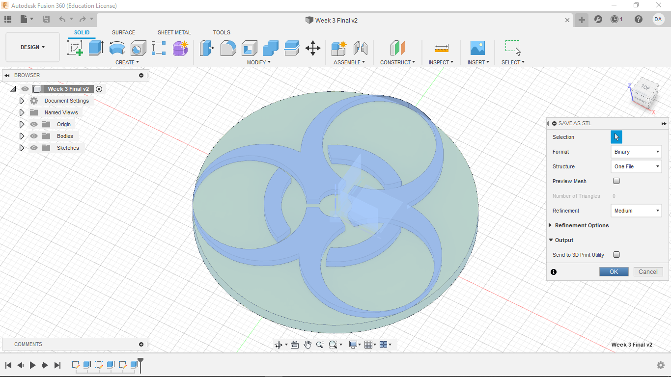Confirm STL export with OK

[x=614, y=271]
